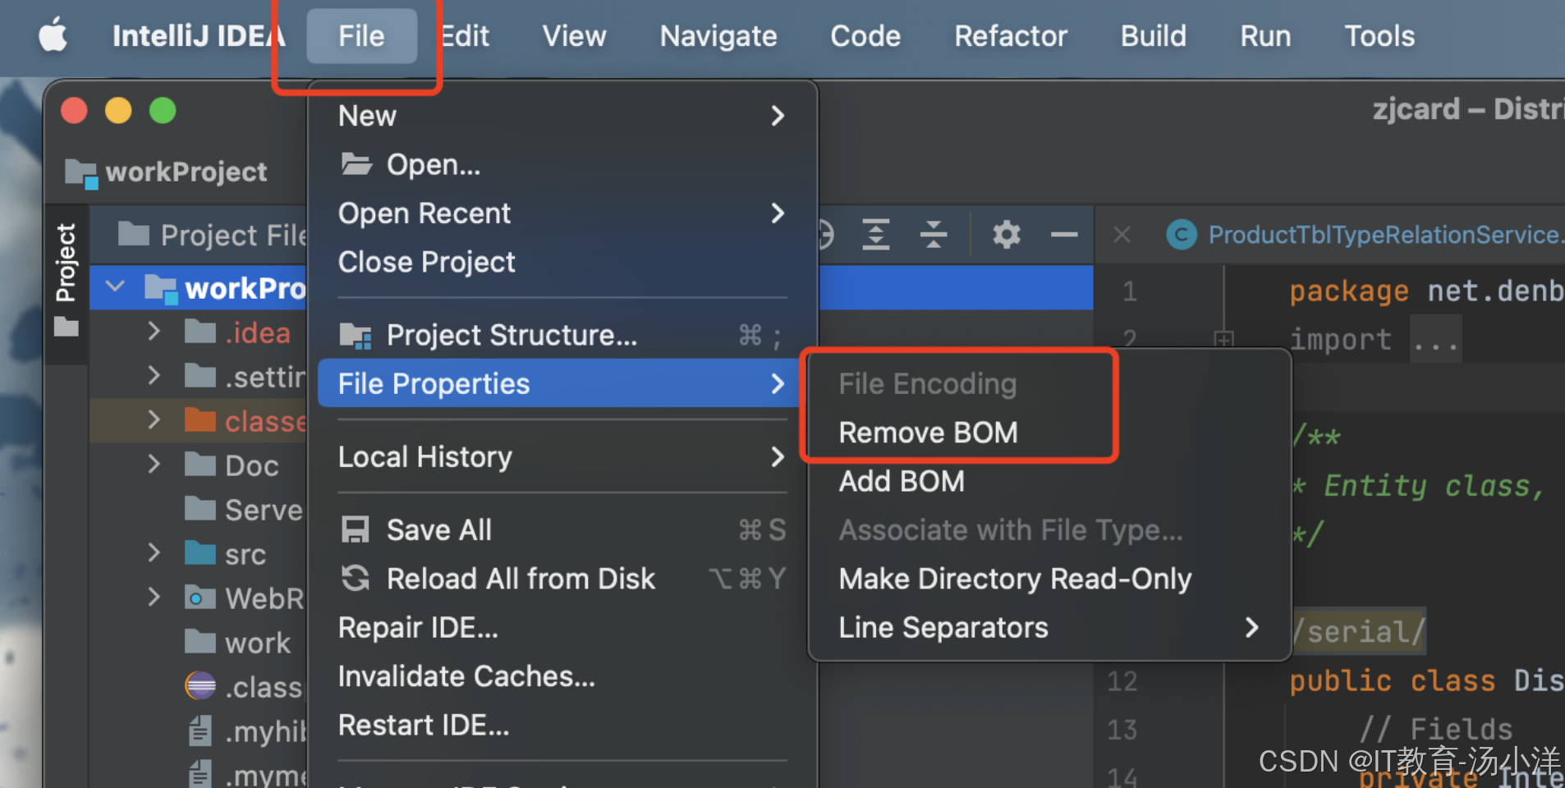
Task: Open the Run menu
Action: click(1265, 36)
